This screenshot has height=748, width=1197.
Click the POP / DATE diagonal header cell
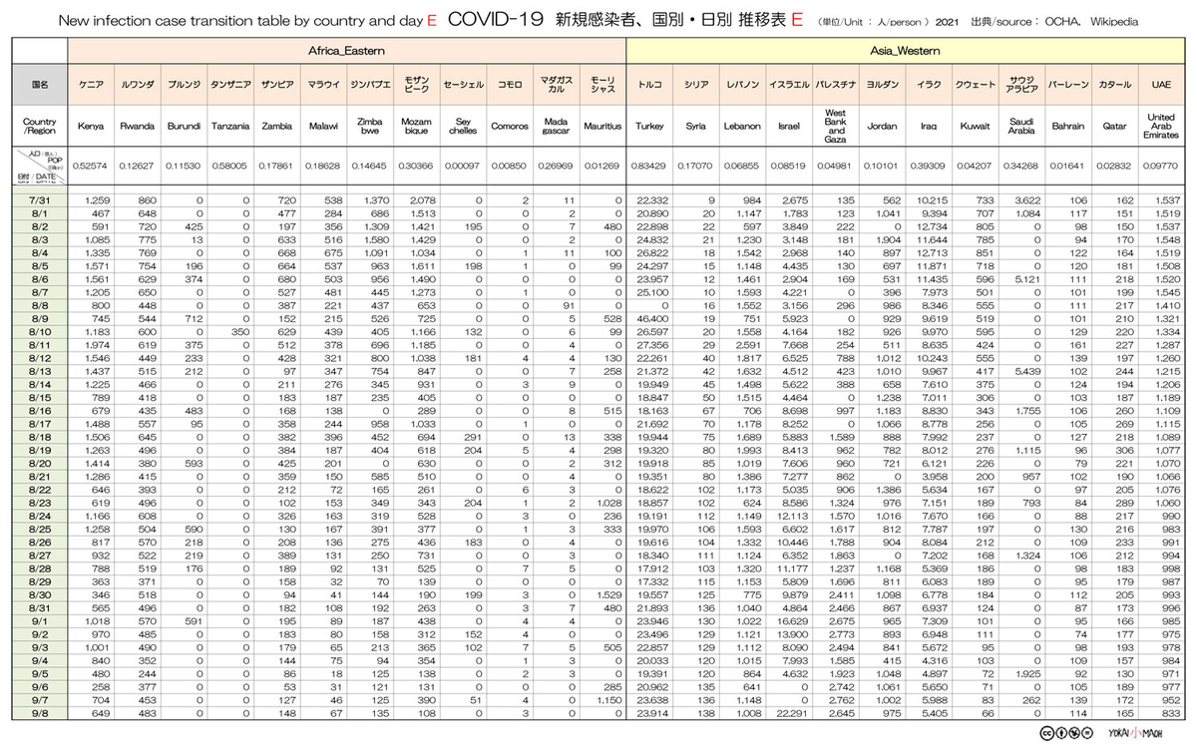(x=40, y=167)
